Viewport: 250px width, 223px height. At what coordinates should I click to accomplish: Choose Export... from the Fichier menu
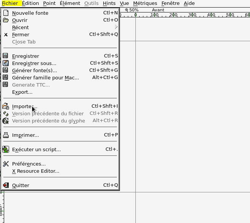22,92
